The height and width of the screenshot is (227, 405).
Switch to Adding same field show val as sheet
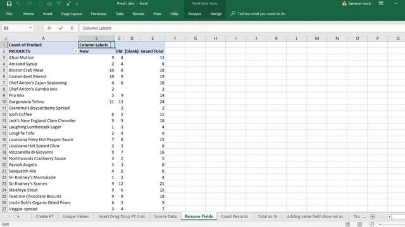click(x=315, y=216)
